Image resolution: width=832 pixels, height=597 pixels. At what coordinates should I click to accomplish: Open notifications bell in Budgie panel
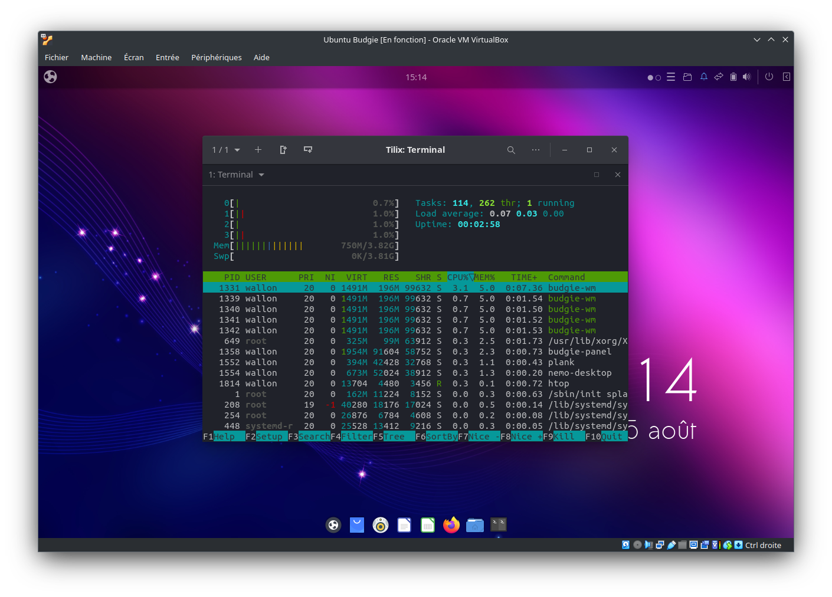coord(703,77)
